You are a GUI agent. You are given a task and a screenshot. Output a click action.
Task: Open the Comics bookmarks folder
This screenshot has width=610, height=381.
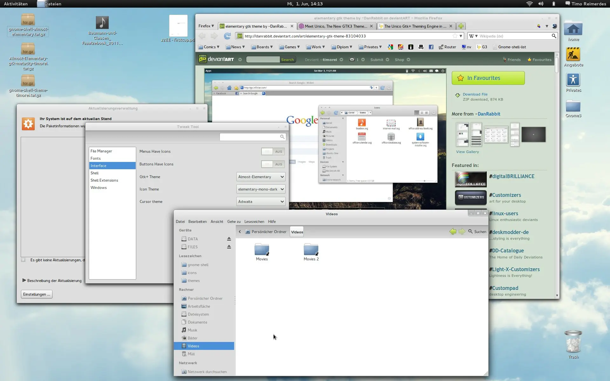click(209, 47)
